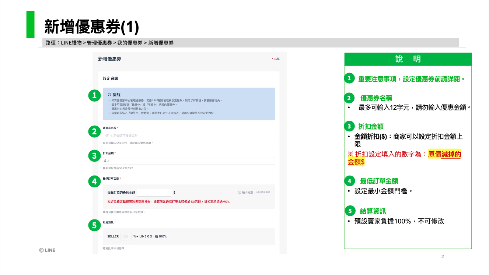Click the 提醒 notice title
489x275 pixels.
tap(116, 95)
